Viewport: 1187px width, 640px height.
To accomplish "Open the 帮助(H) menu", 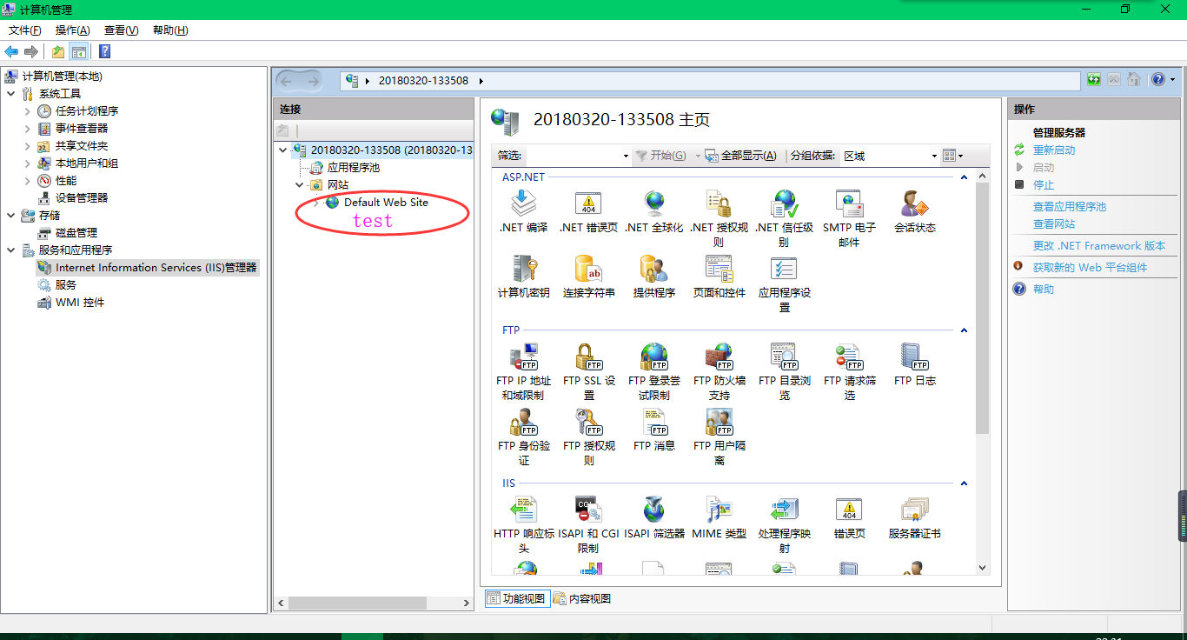I will [170, 30].
